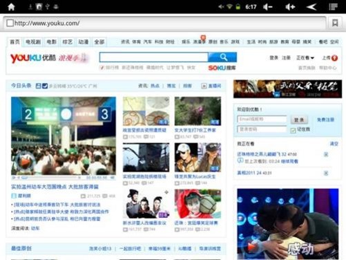Image resolution: width=346 pixels, height=260 pixels.
Task: Open the 空间 link at the nav's end
Action: (334, 41)
